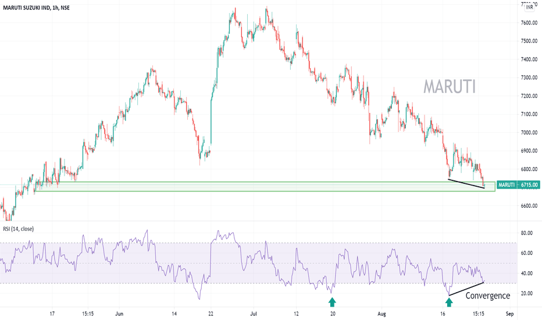Click the date 22 on time axis

pyautogui.click(x=211, y=314)
